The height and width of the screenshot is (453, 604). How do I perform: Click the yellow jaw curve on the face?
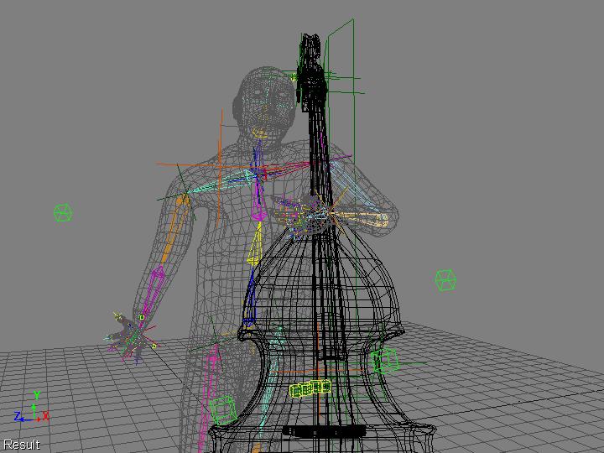(259, 133)
